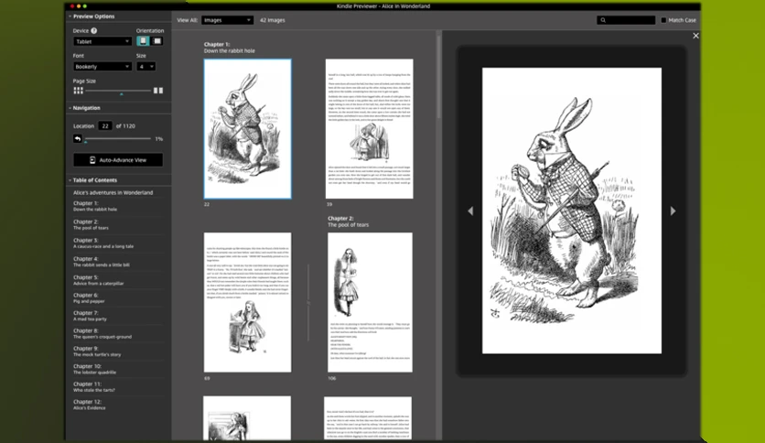Viewport: 765px width, 443px height.
Task: Select landscape orientation icon
Action: (x=157, y=41)
